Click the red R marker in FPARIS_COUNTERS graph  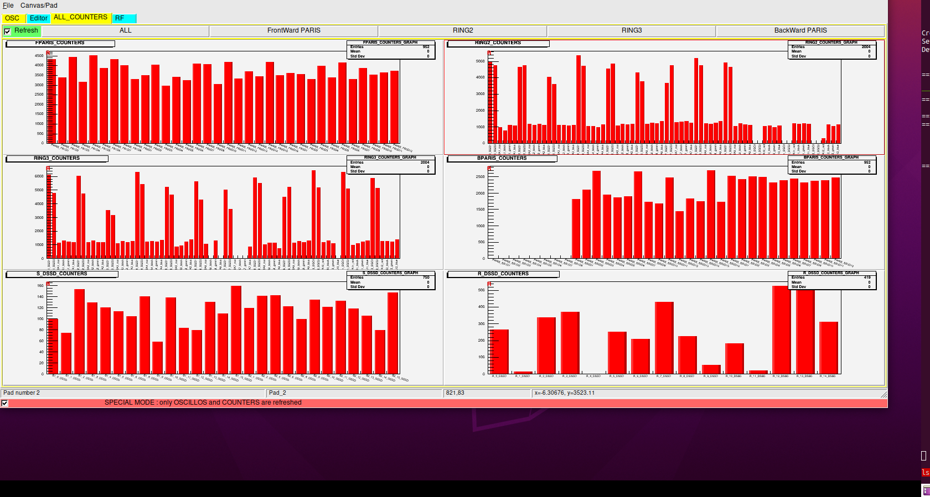48,53
